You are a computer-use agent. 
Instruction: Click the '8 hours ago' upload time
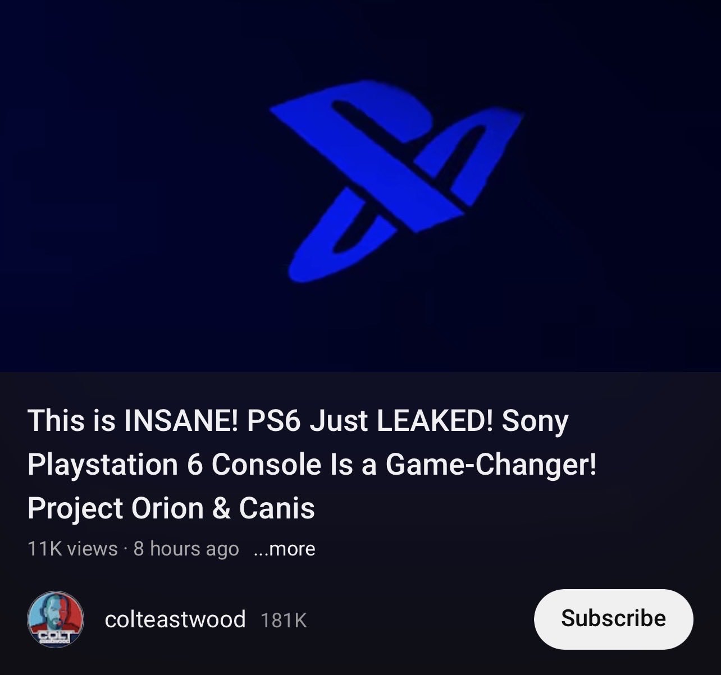pos(186,548)
